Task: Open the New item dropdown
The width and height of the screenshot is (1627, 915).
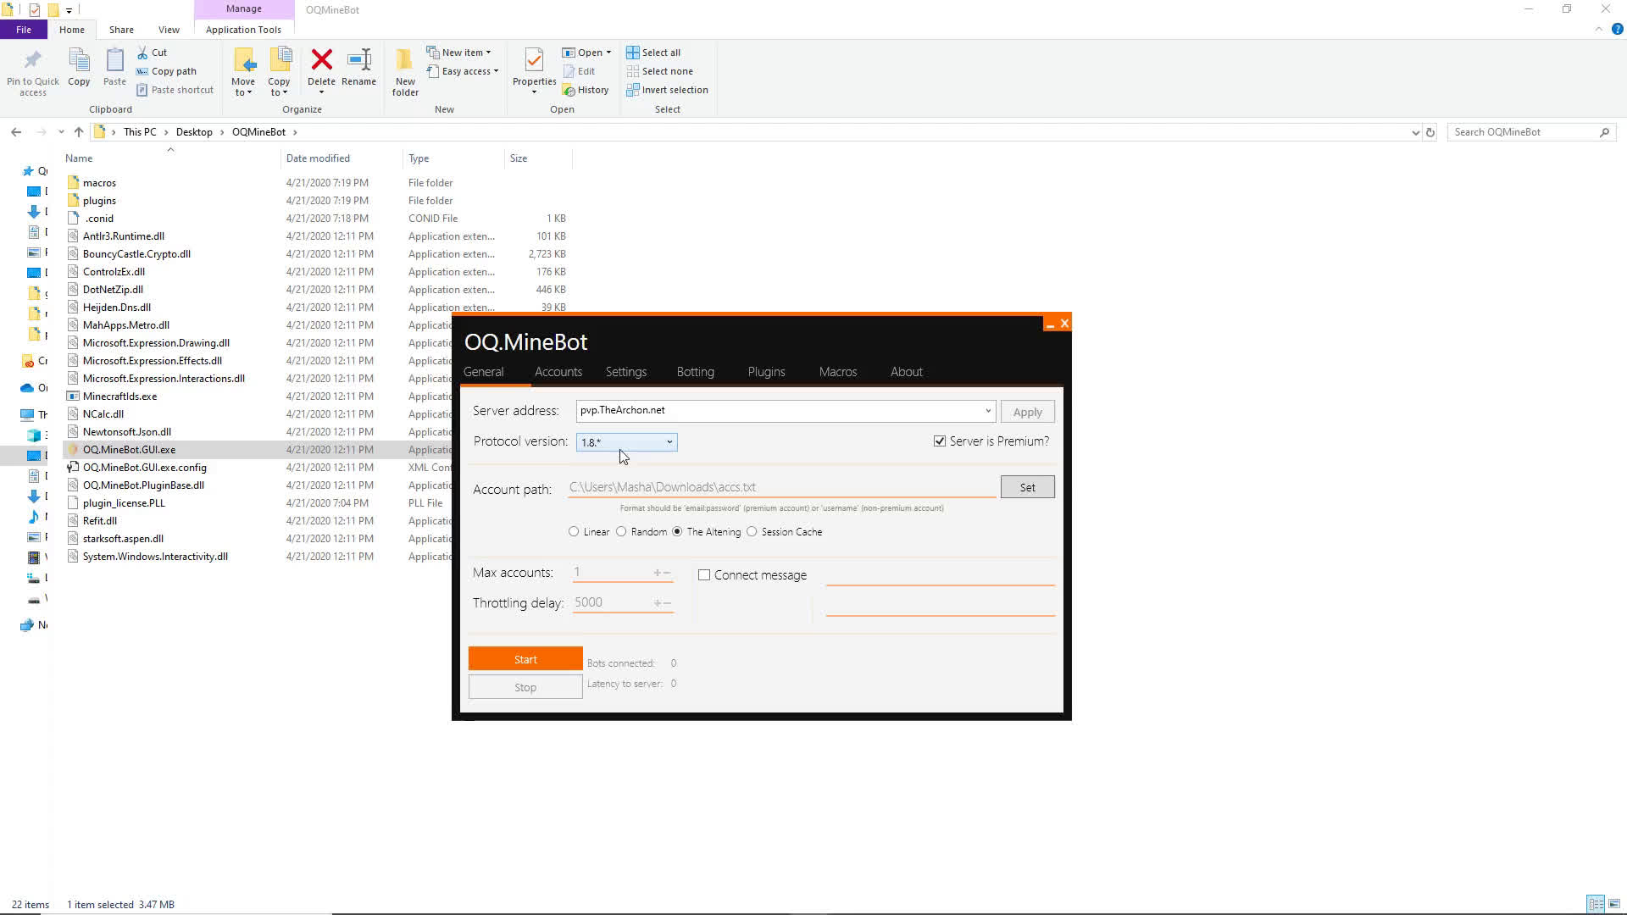Action: click(x=458, y=53)
